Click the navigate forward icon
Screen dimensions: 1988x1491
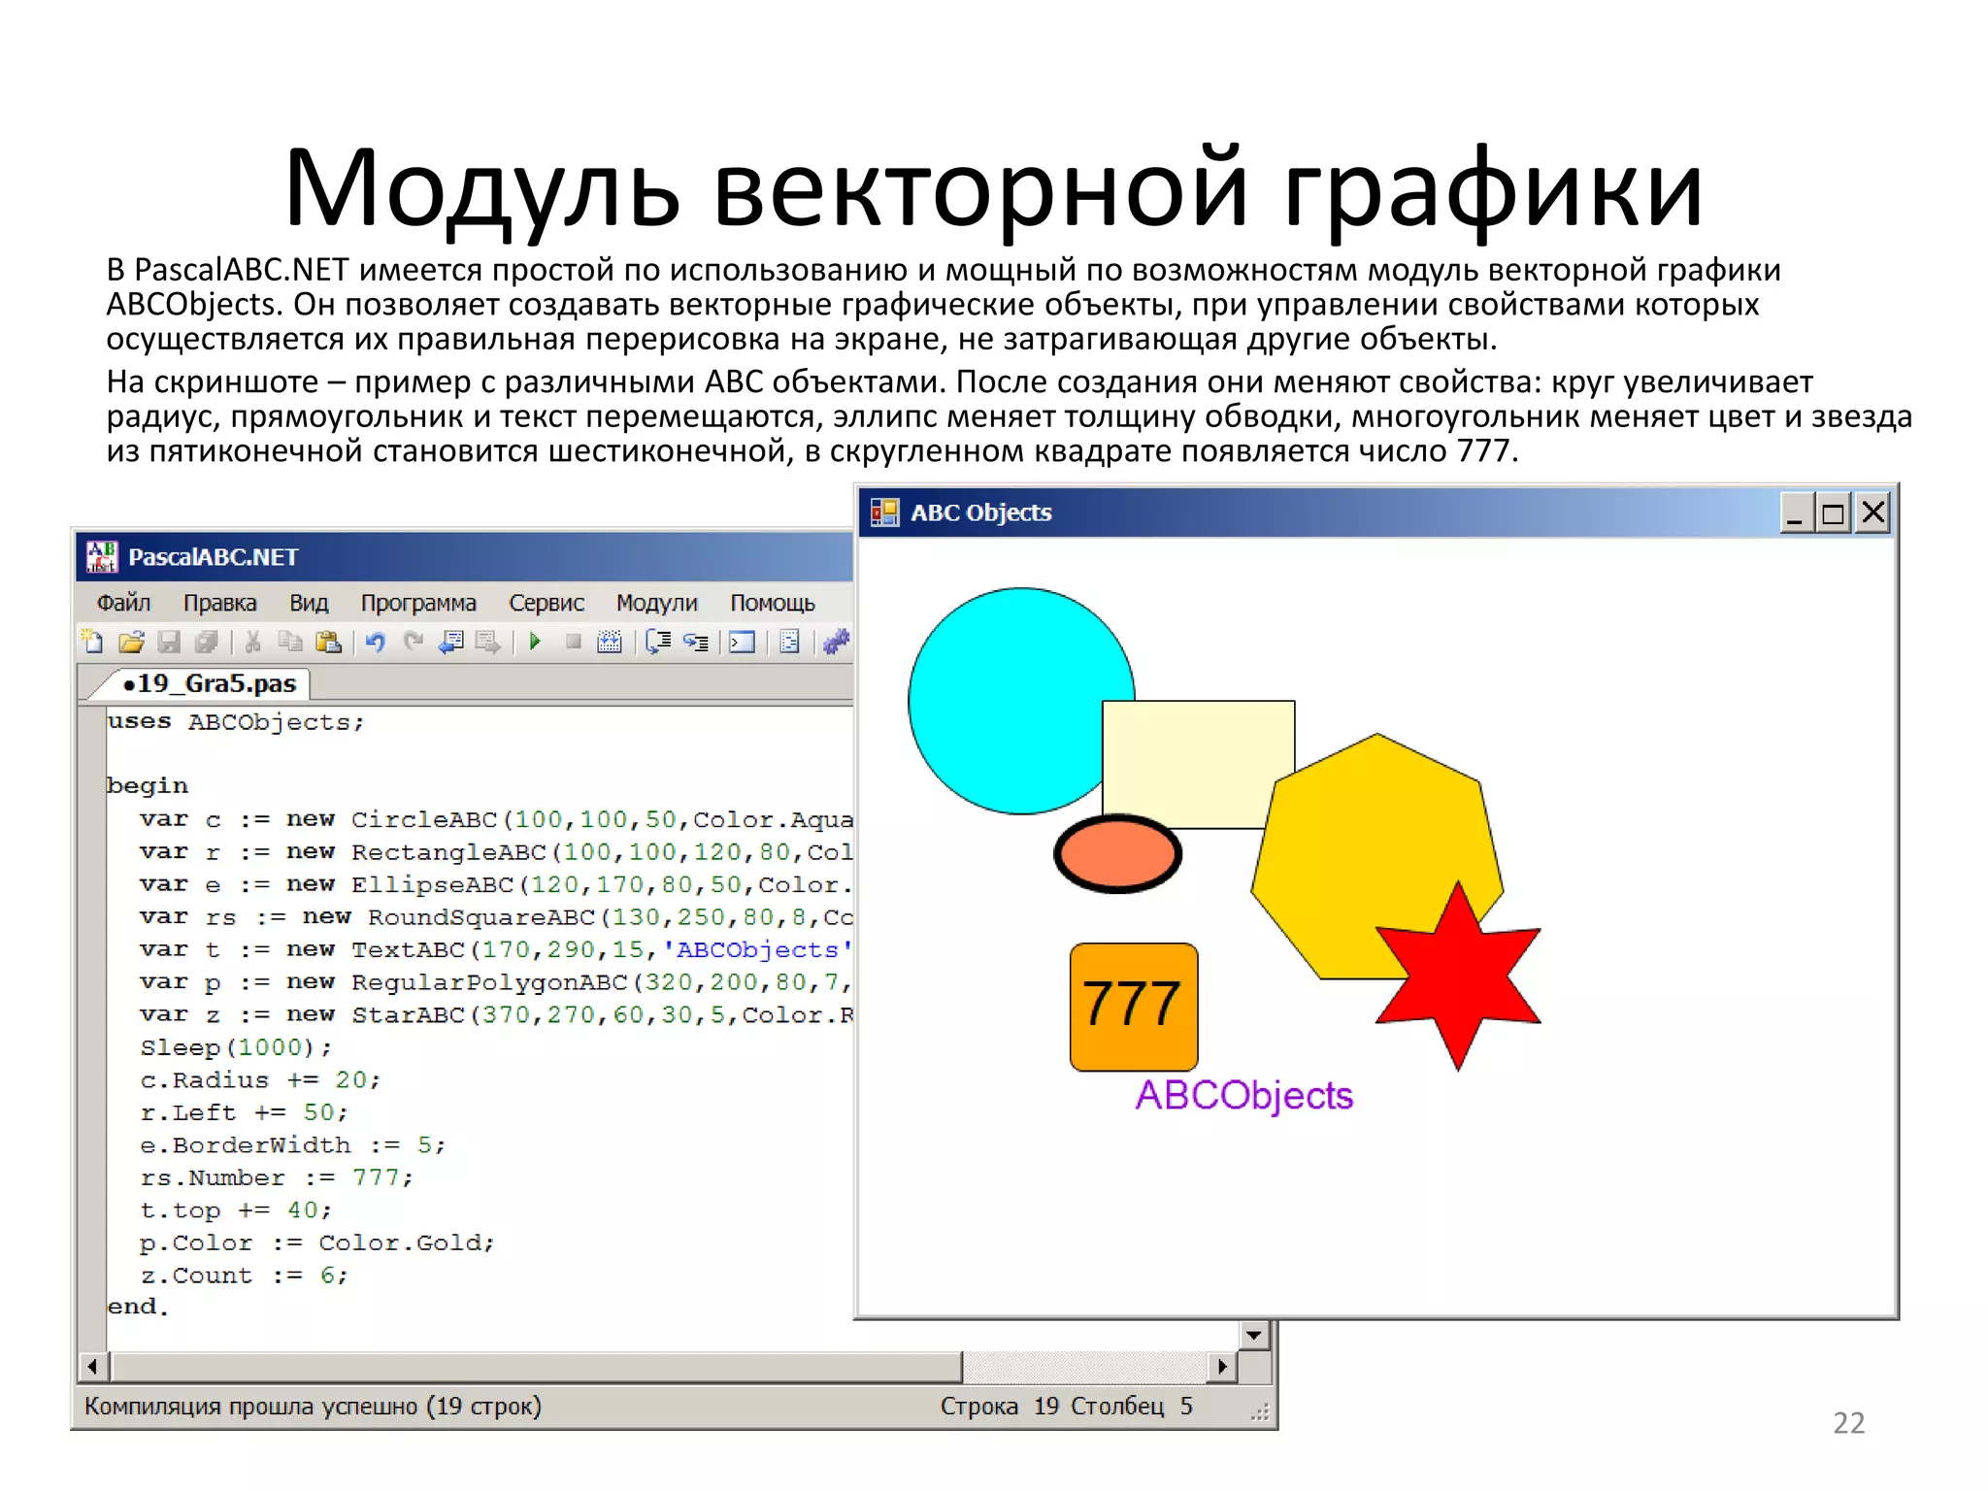click(488, 642)
